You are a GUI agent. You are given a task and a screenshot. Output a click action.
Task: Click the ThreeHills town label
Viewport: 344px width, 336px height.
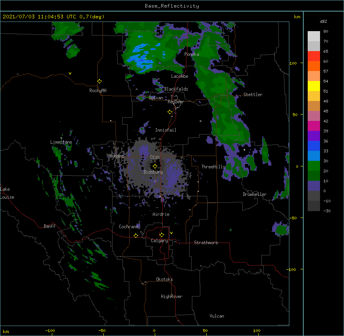pos(213,167)
